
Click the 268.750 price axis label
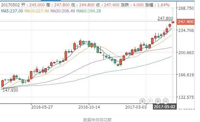tap(186, 8)
